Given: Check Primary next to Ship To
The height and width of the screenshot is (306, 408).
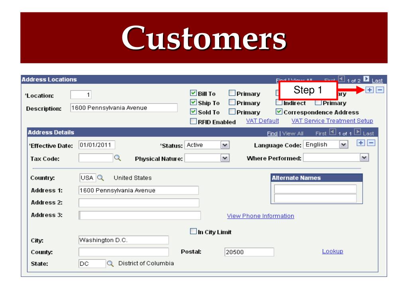Looking at the screenshot, I should [x=232, y=102].
